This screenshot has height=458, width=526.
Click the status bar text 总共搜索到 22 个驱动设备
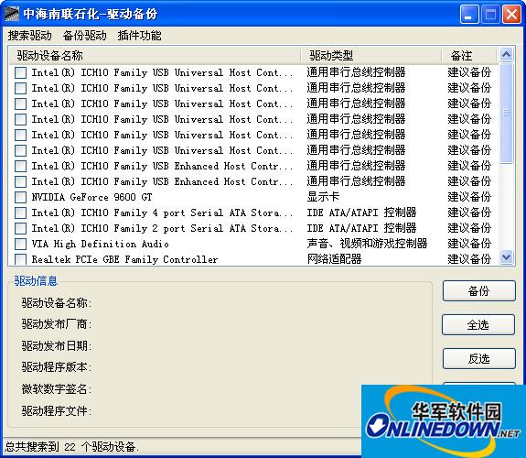[x=71, y=447]
